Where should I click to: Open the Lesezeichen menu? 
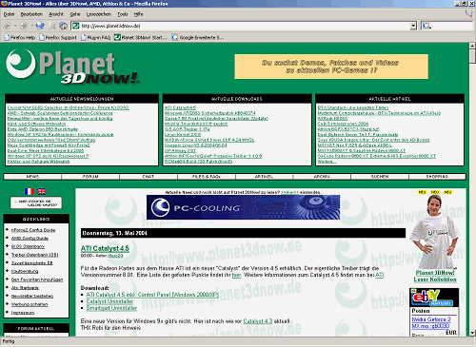coord(99,14)
